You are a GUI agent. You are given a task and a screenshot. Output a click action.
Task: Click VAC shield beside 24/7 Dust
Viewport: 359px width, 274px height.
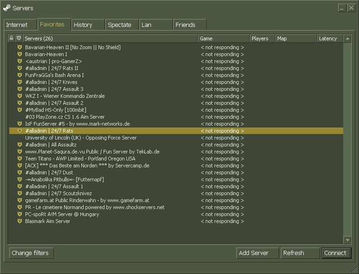(x=20, y=172)
